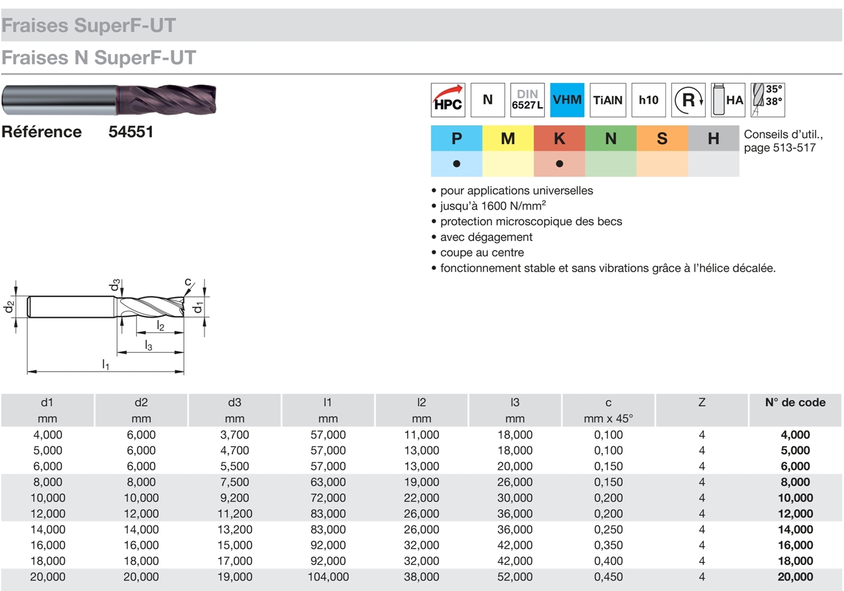Screen dimensions: 844x591
Task: Click bold code number 4,000
Action: click(x=796, y=435)
